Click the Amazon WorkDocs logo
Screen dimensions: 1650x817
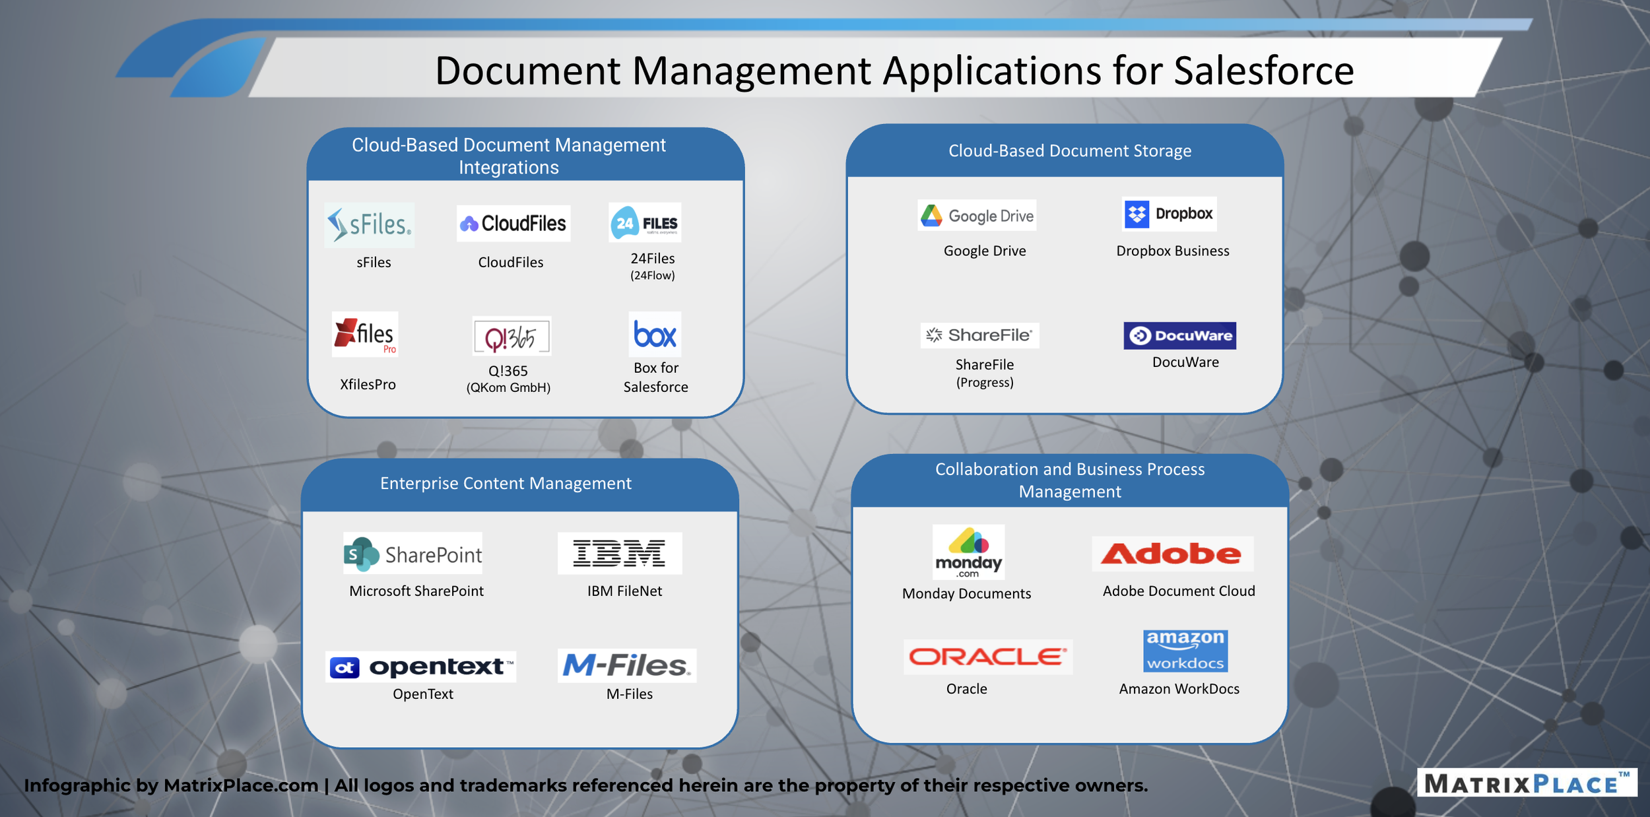[1185, 651]
